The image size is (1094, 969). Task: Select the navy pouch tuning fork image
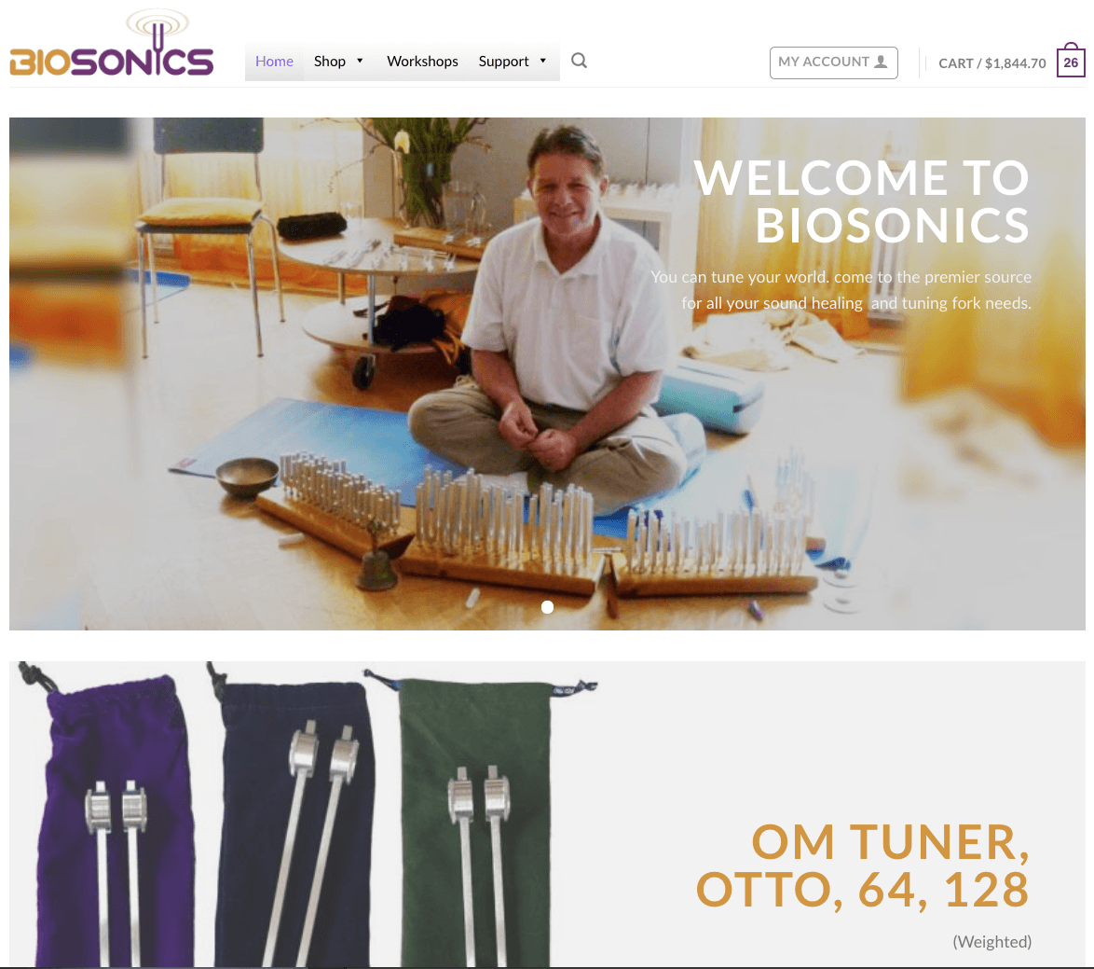[x=292, y=815]
